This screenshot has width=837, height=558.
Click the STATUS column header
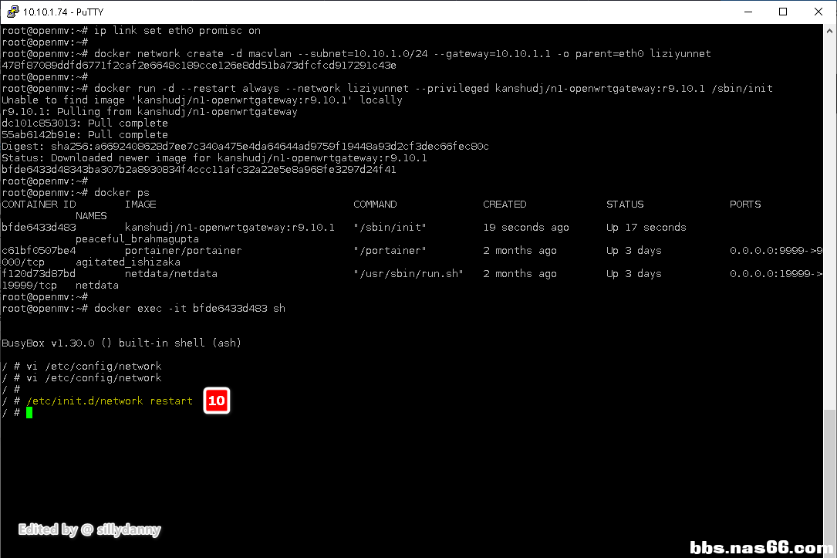[624, 205]
